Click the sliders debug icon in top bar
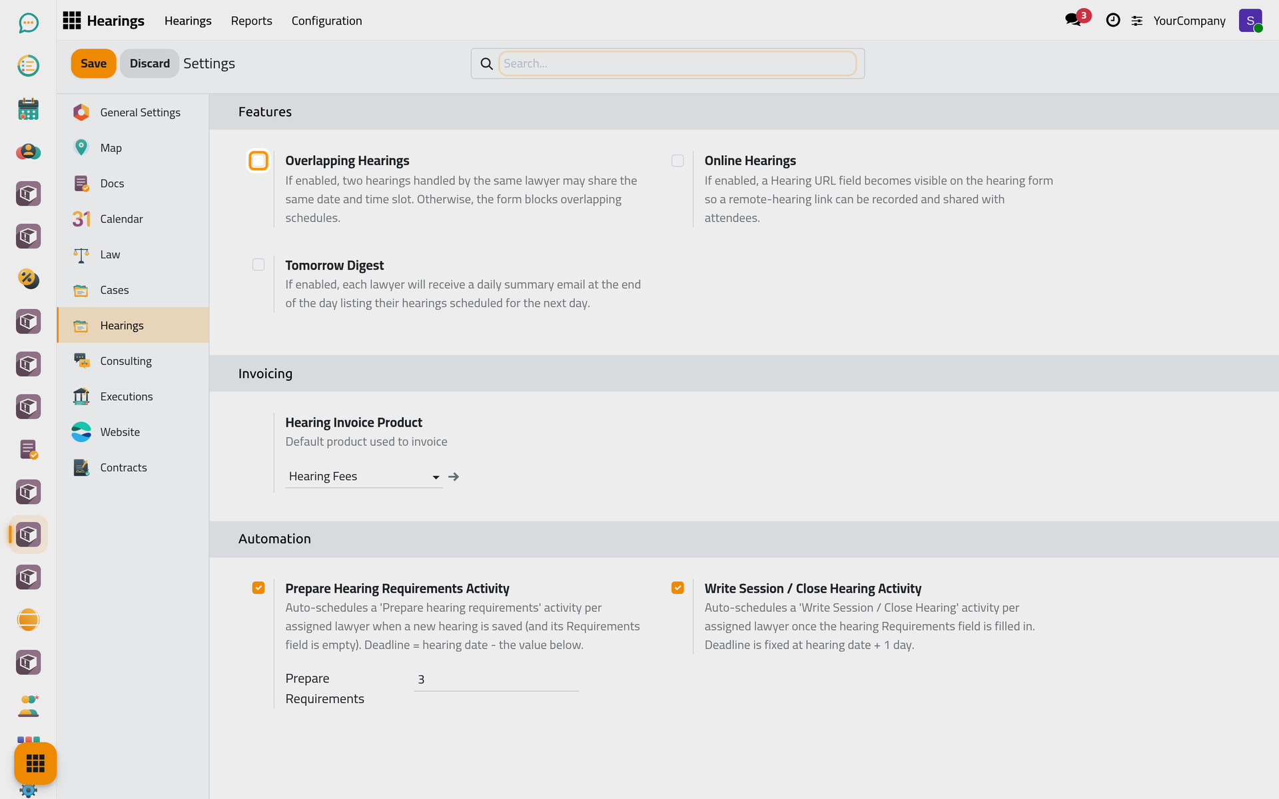 1137,21
